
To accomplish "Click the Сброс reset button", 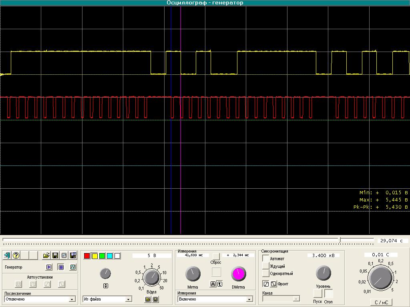I will [x=216, y=256].
